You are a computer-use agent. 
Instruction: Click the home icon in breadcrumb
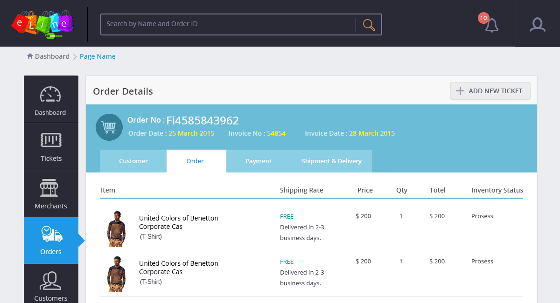click(x=30, y=56)
